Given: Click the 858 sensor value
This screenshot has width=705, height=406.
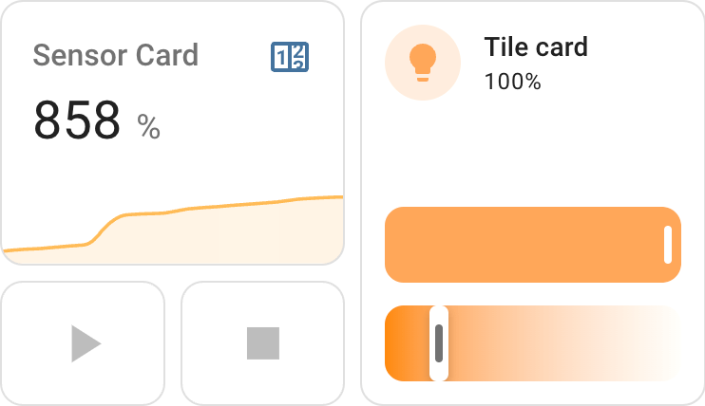Looking at the screenshot, I should point(77,120).
